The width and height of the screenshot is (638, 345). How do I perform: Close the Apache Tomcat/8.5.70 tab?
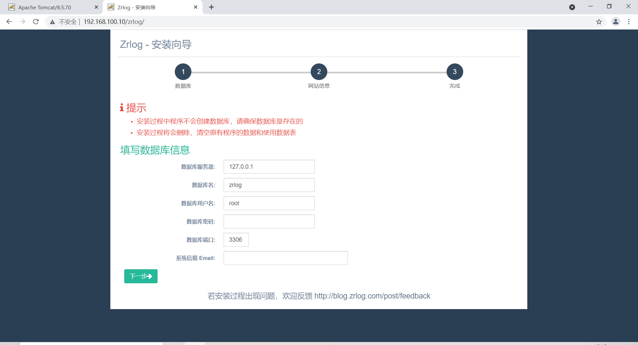pyautogui.click(x=96, y=7)
